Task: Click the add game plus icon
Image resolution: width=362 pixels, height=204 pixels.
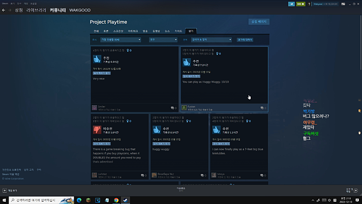Action: [5, 190]
